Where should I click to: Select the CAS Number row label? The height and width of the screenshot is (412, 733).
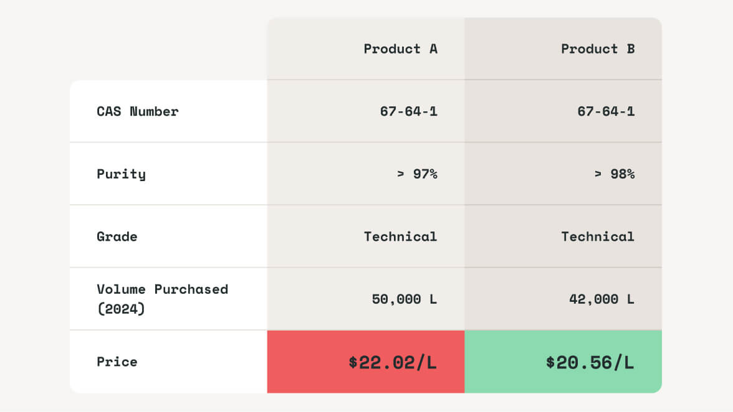[138, 111]
